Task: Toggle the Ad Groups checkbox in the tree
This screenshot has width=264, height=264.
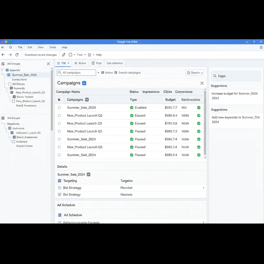Action: pos(10,84)
